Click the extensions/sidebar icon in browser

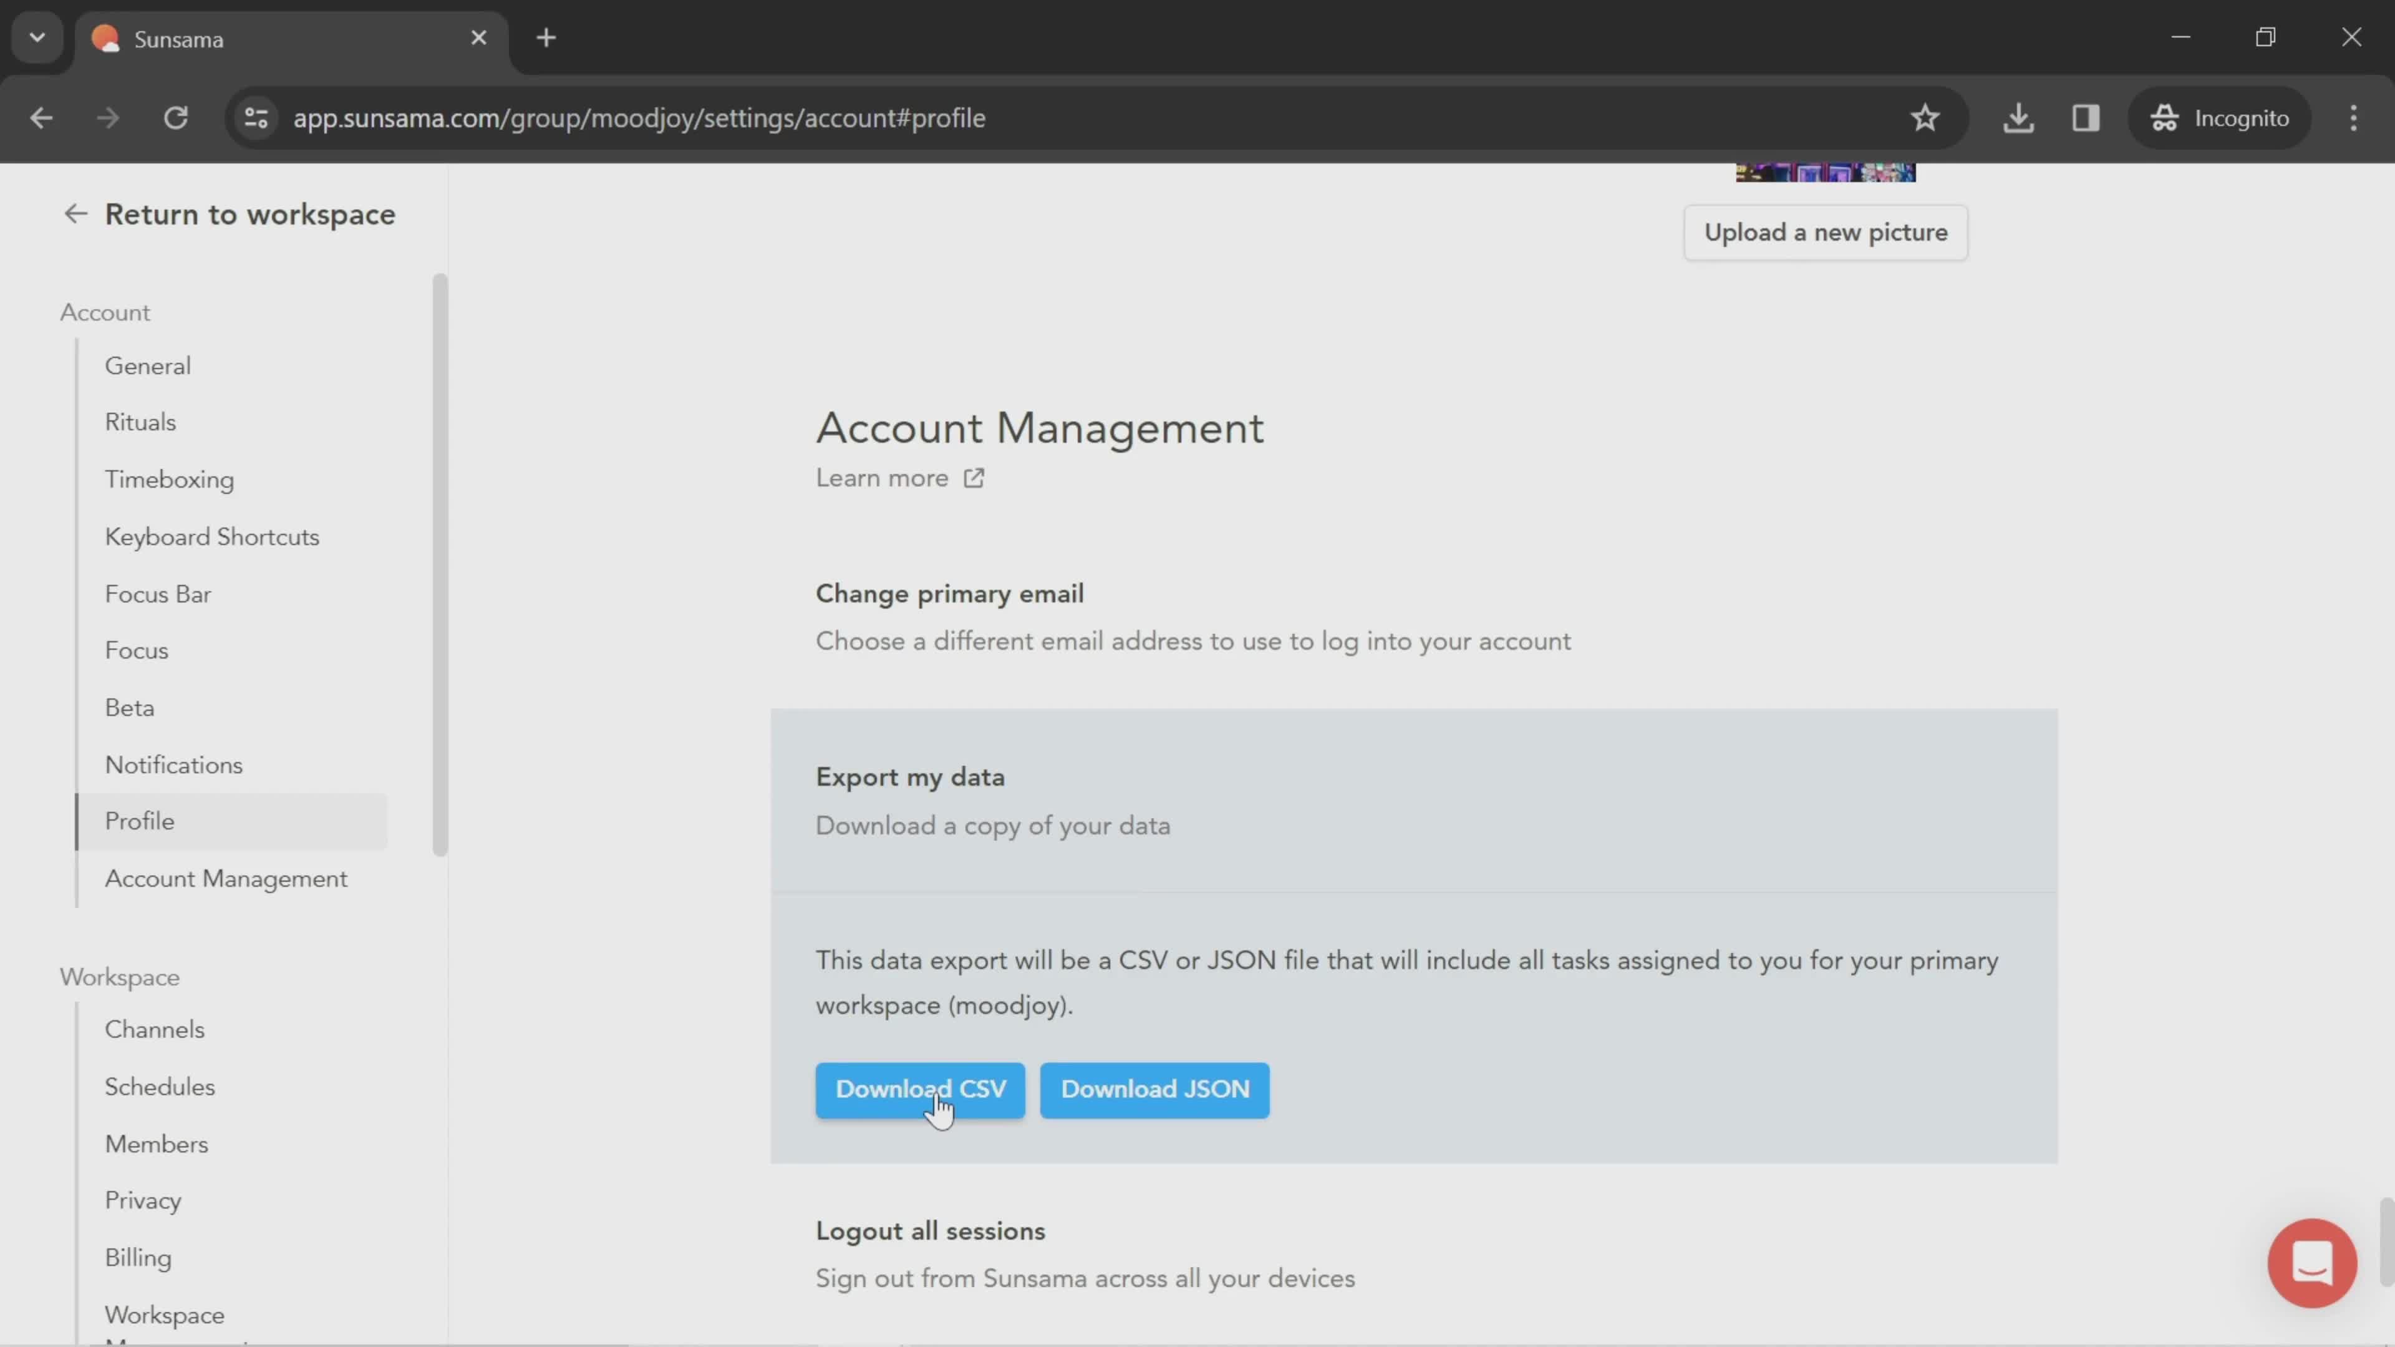[x=2086, y=117]
